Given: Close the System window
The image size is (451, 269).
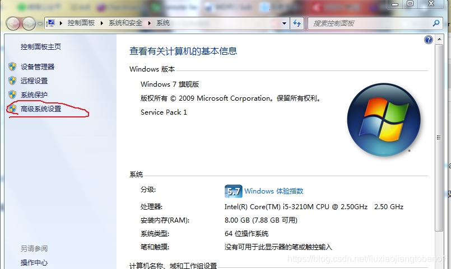Looking at the screenshot, I should (x=431, y=4).
